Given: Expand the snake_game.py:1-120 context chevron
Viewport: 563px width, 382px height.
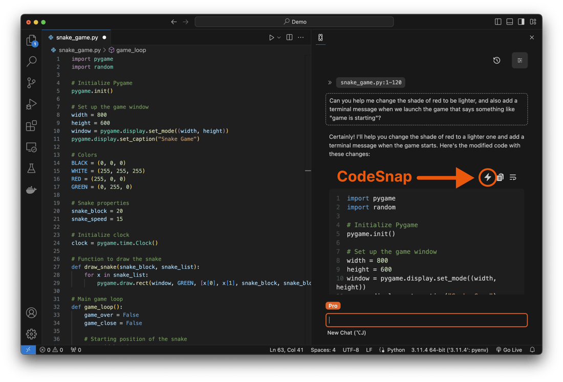Looking at the screenshot, I should 330,82.
